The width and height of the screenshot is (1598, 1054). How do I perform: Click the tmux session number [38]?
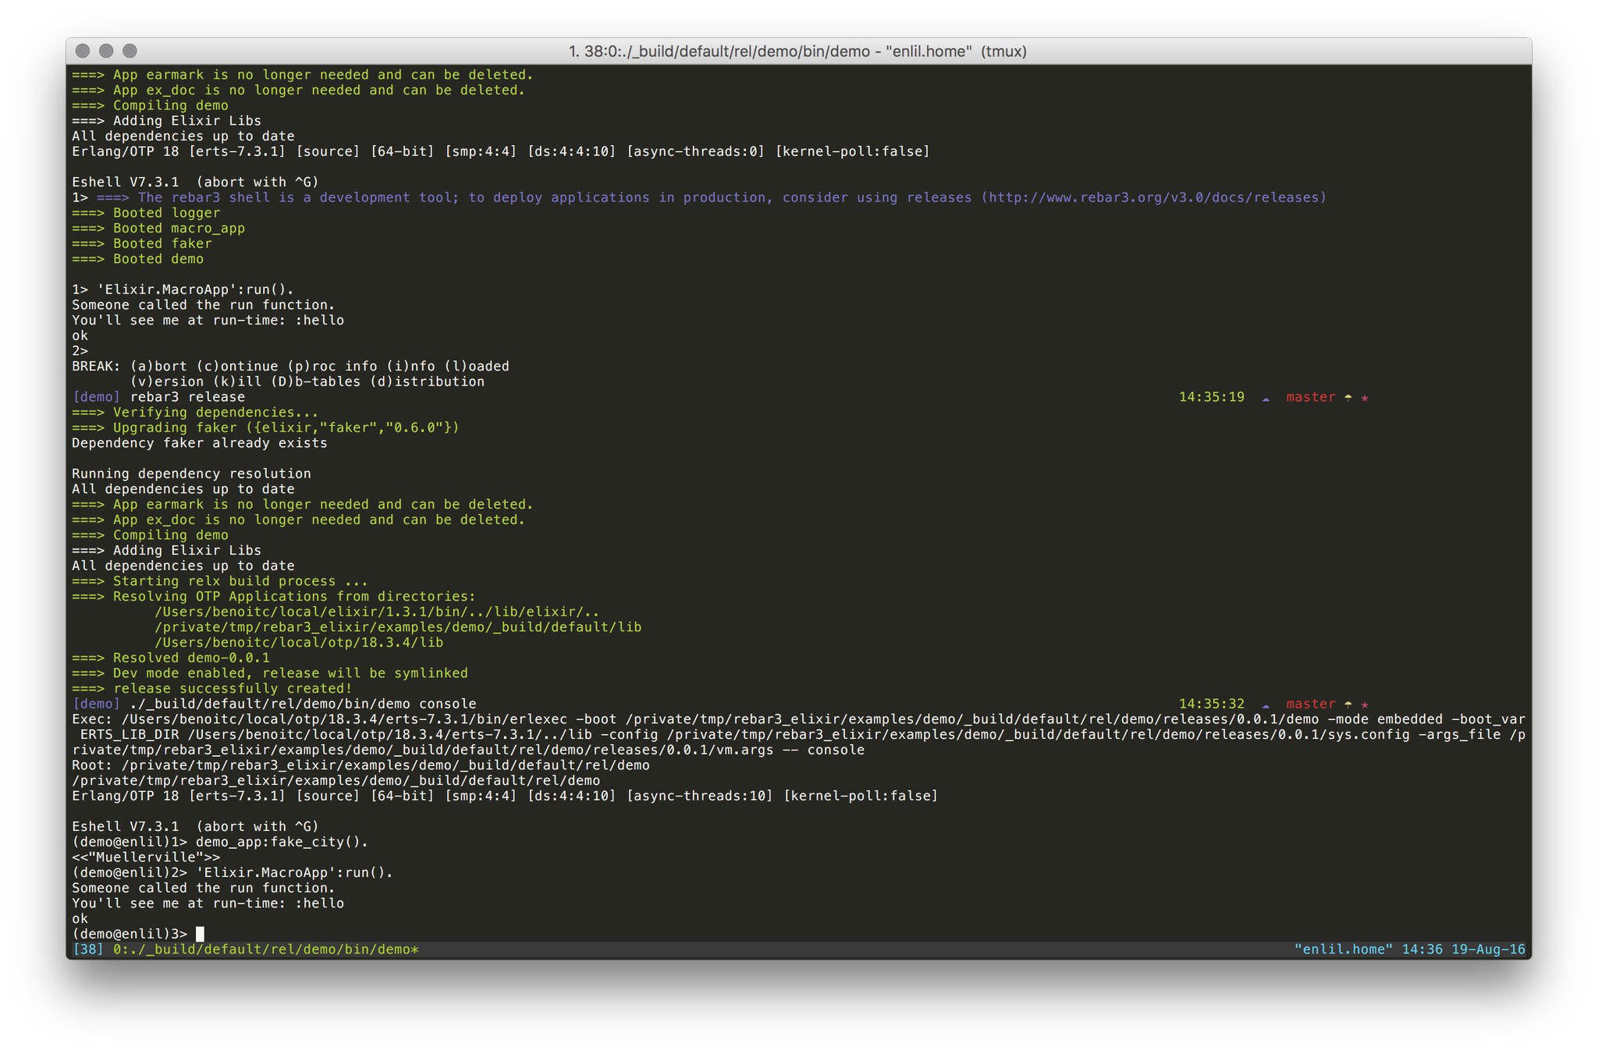87,949
